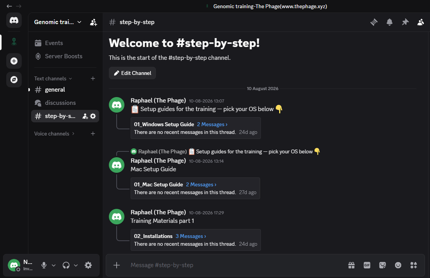This screenshot has width=430, height=278.
Task: Click the 10-08-2026 13:14 timestamp
Action: pos(206,161)
